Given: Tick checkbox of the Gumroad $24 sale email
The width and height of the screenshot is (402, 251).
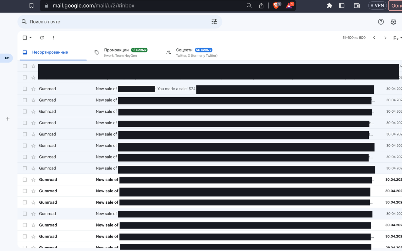Looking at the screenshot, I should point(25,89).
